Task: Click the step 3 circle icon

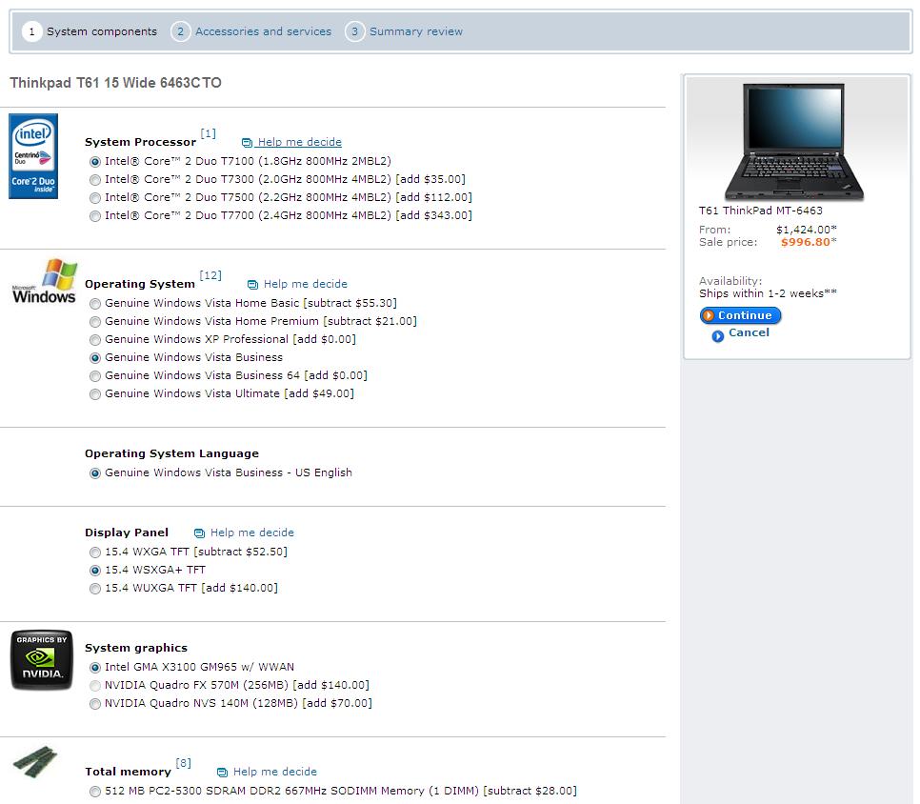Action: [354, 31]
